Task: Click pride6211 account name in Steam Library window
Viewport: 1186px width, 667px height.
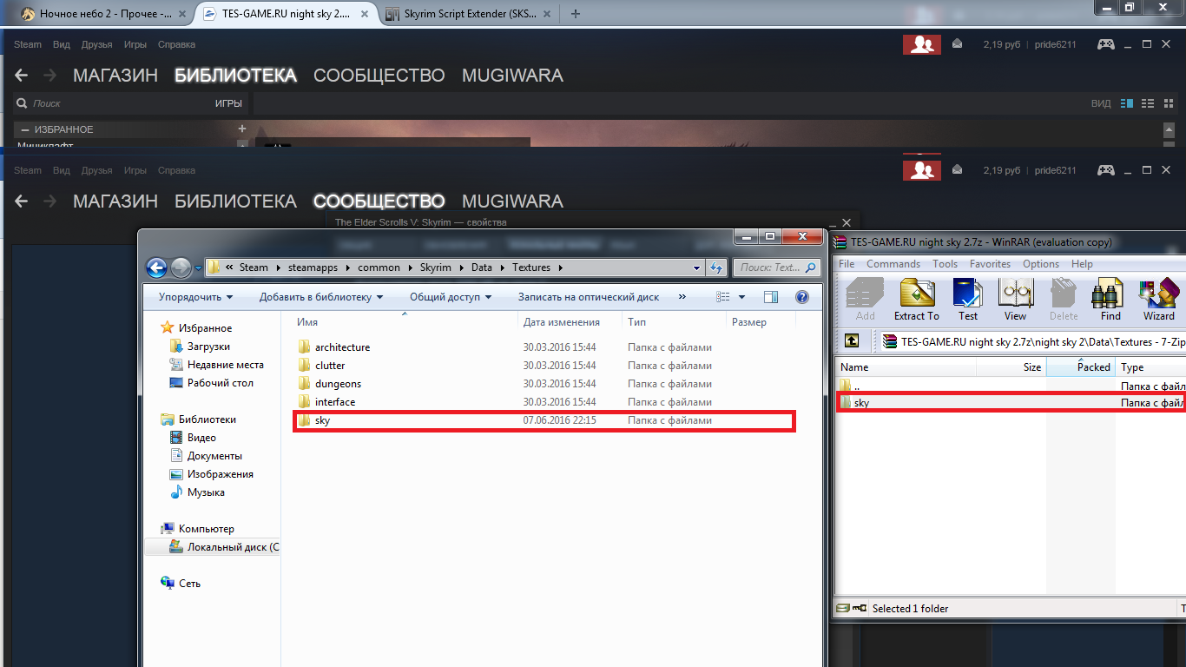Action: tap(1055, 44)
